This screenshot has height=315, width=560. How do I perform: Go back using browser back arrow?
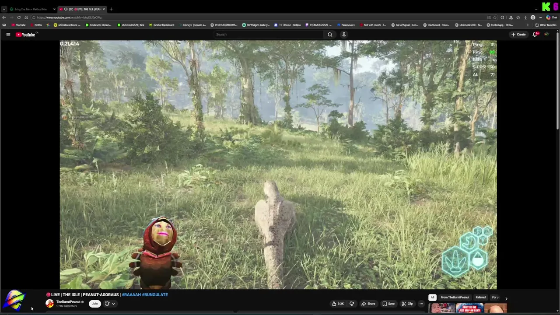click(4, 17)
